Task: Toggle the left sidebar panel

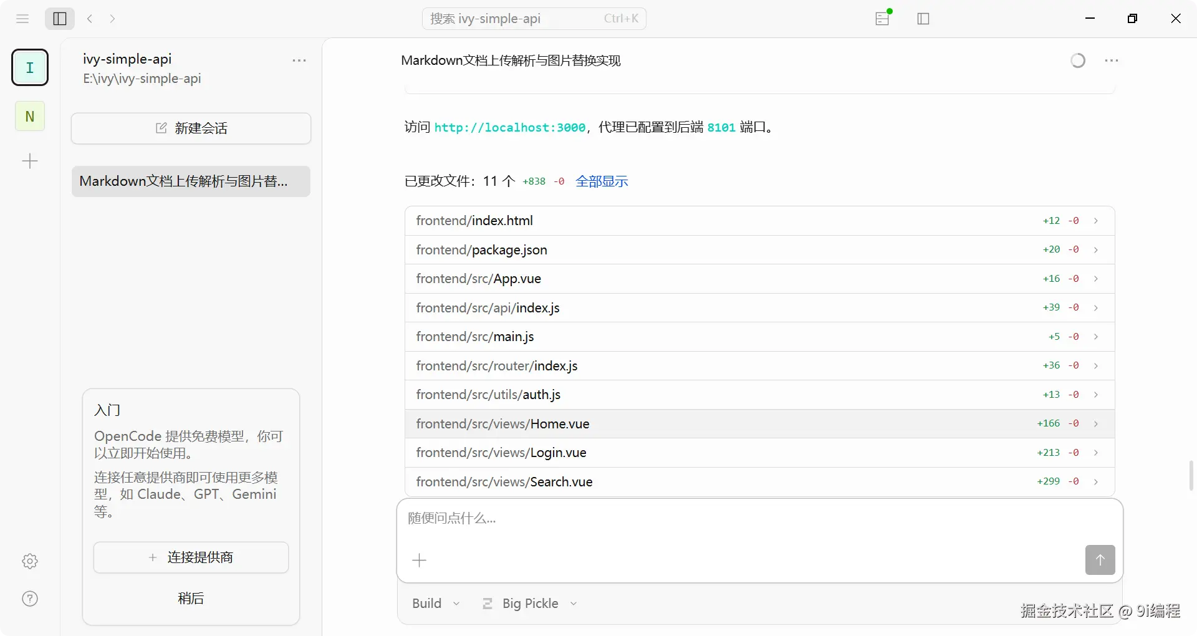Action: pos(60,19)
